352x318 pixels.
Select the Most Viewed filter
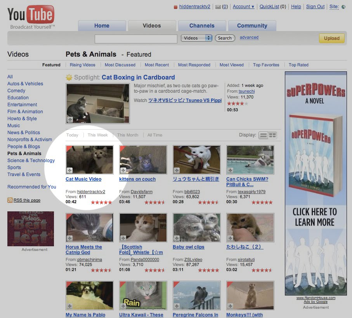coord(231,65)
